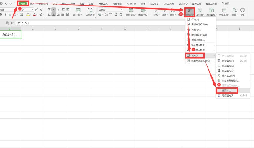Align text left icon

point(49,14)
